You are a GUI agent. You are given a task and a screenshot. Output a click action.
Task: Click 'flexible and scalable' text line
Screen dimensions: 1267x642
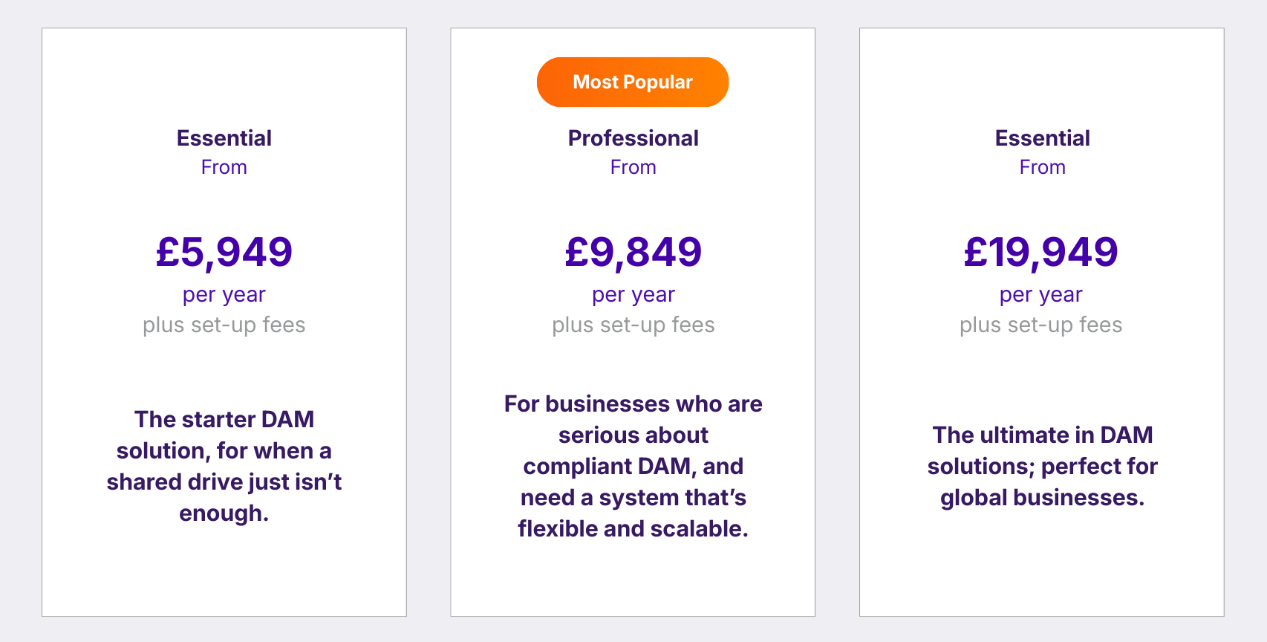[633, 528]
